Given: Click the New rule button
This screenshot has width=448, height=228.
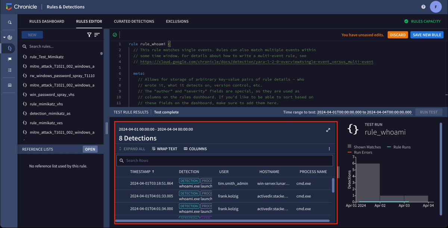Looking at the screenshot, I should pos(32,35).
